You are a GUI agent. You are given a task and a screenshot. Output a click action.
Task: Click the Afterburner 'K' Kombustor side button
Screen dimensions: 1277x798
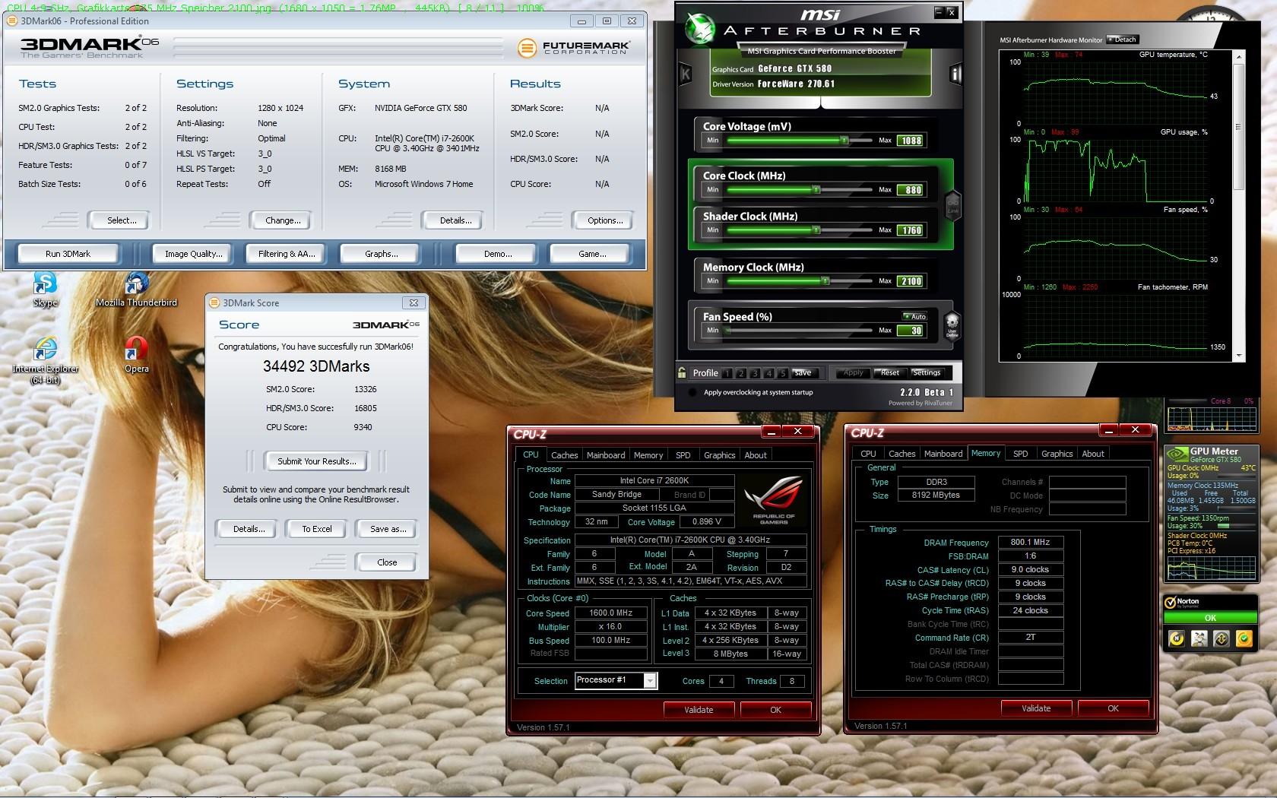tap(685, 74)
